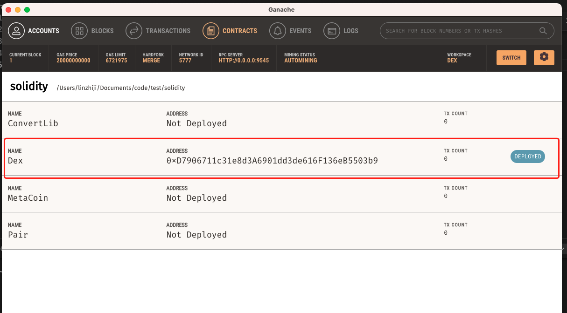This screenshot has width=567, height=313.
Task: Click the DEPLOYED badge on Dex row
Action: (528, 156)
